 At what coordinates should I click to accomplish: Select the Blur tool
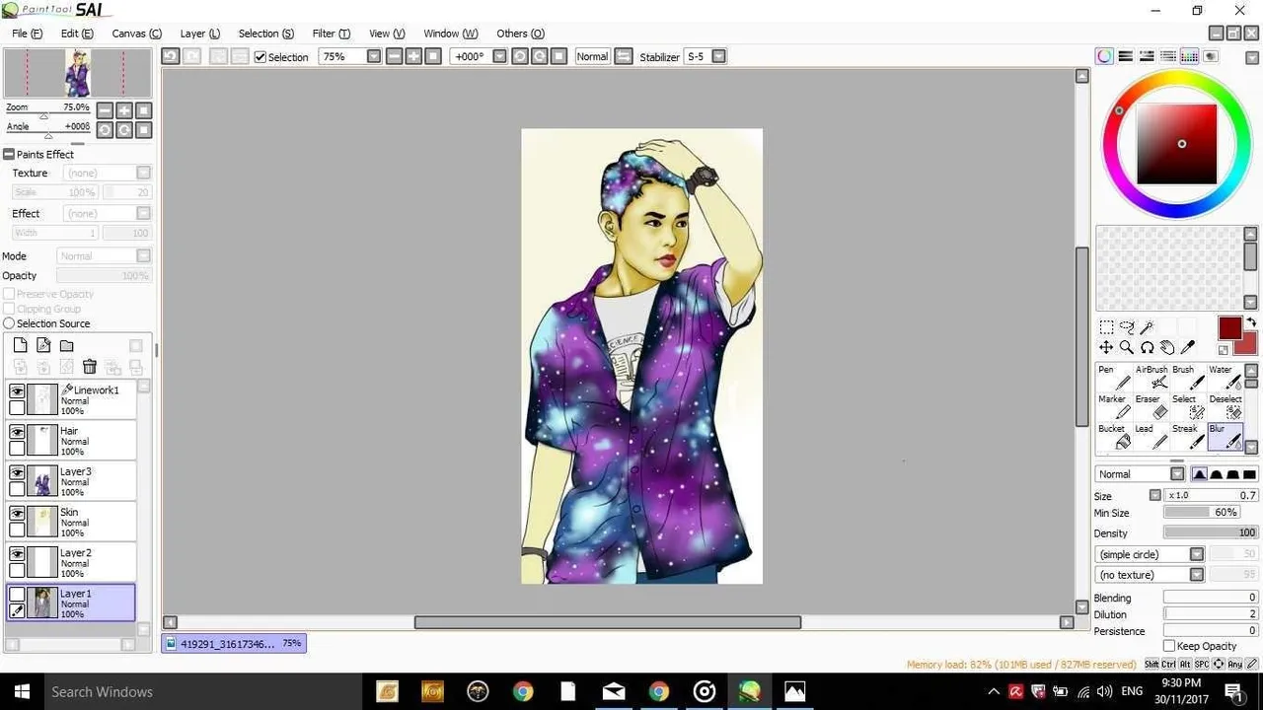coord(1224,438)
